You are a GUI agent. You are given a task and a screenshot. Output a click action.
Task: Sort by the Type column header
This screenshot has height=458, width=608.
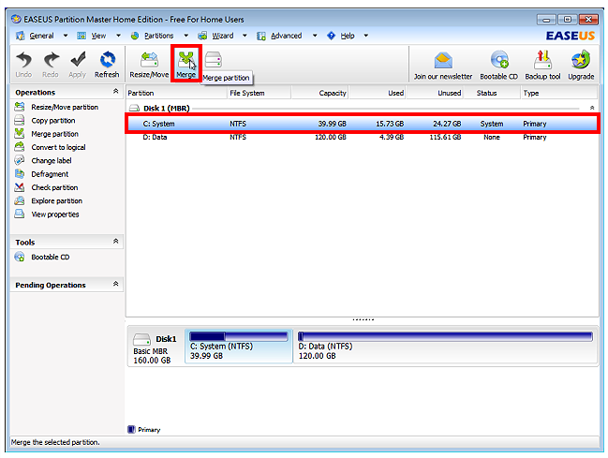click(x=558, y=93)
